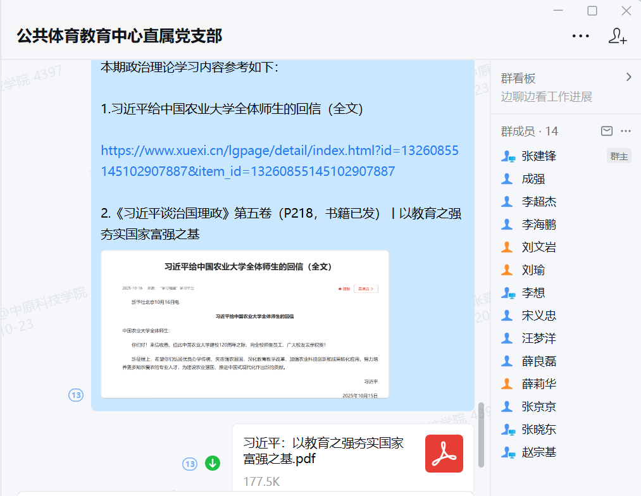641x496 pixels.
Task: Select member 赵宗基 in member list
Action: (x=539, y=452)
